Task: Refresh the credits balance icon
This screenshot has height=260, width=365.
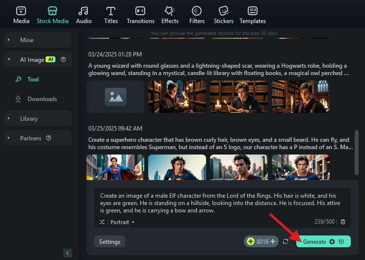Action: (x=286, y=242)
